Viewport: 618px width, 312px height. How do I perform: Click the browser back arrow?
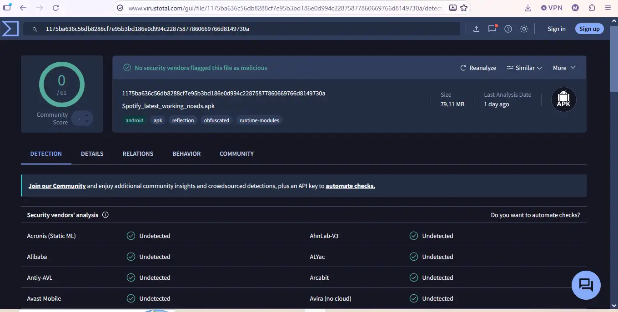(x=23, y=8)
